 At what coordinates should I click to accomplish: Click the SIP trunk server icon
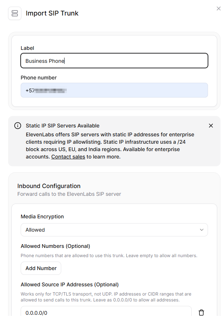coord(15,13)
